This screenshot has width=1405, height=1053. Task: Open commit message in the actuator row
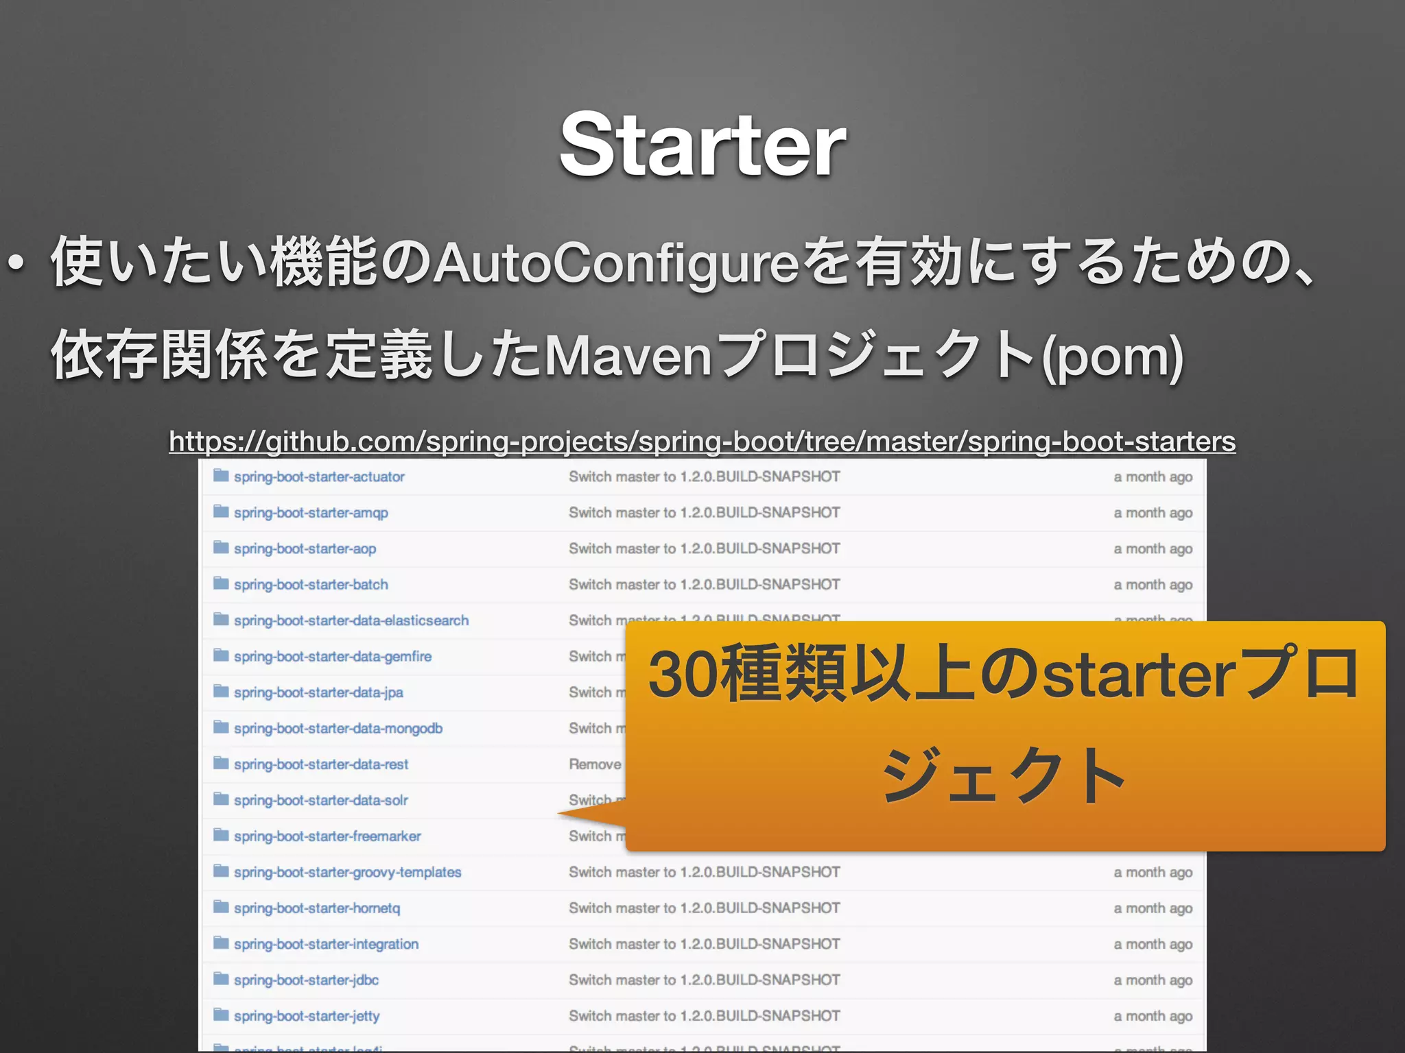coord(705,476)
